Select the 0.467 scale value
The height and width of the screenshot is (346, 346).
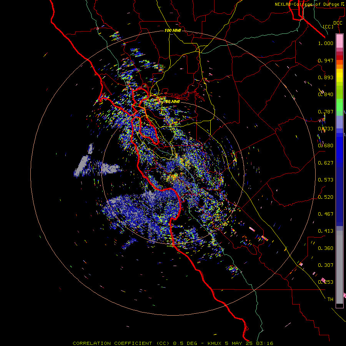click(326, 214)
